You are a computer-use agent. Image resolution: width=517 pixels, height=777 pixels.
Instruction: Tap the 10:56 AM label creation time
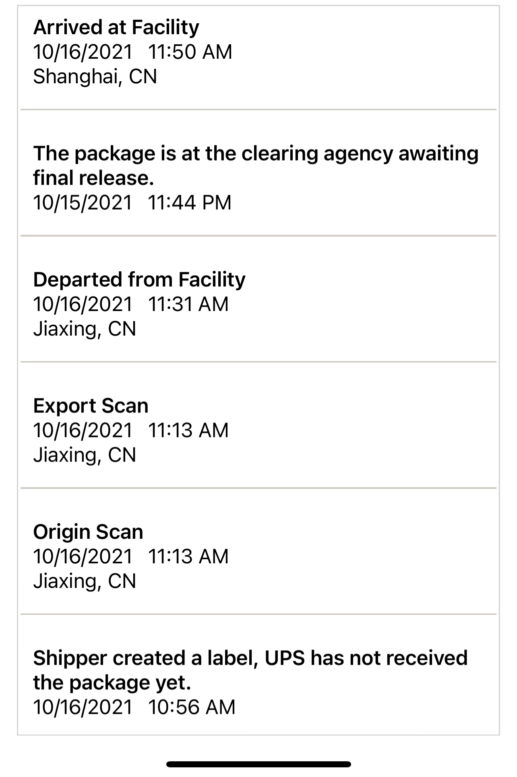pos(192,707)
